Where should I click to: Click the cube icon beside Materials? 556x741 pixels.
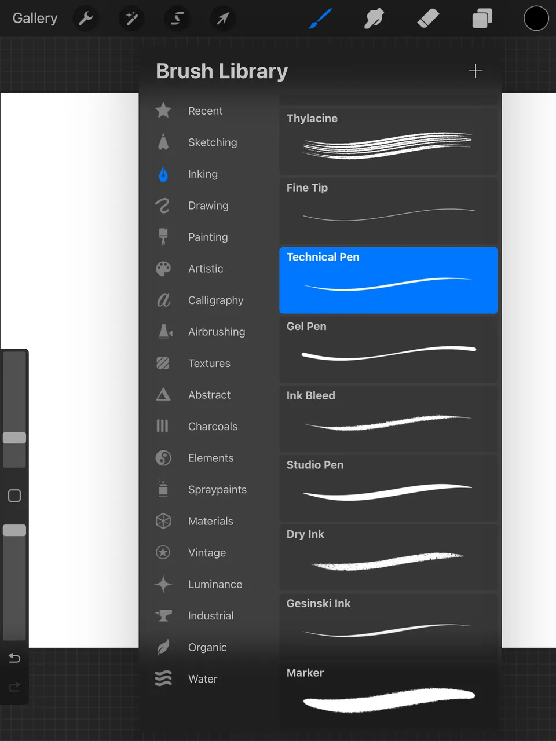point(163,521)
